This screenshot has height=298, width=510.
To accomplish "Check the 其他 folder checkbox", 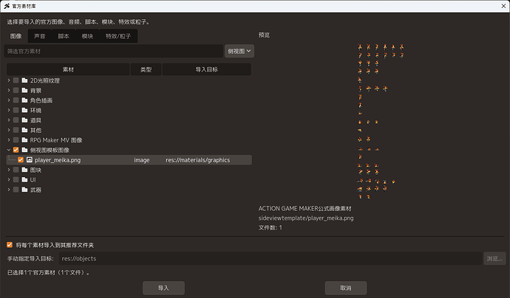I will tap(16, 130).
